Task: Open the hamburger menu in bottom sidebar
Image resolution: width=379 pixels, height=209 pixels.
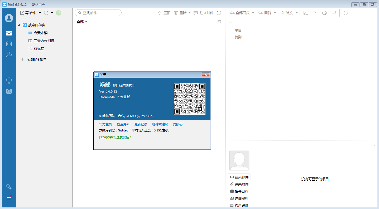Action: 9,197
